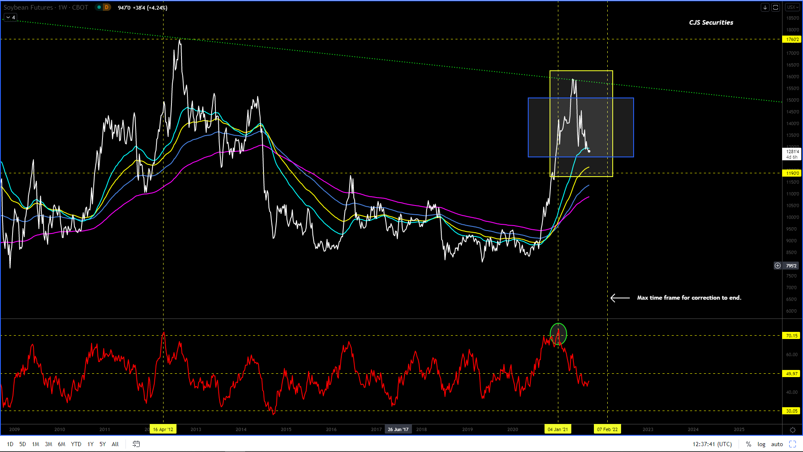This screenshot has width=803, height=452.
Task: Open the timezone menu showing 12:37:41 (UTC)
Action: tap(712, 444)
